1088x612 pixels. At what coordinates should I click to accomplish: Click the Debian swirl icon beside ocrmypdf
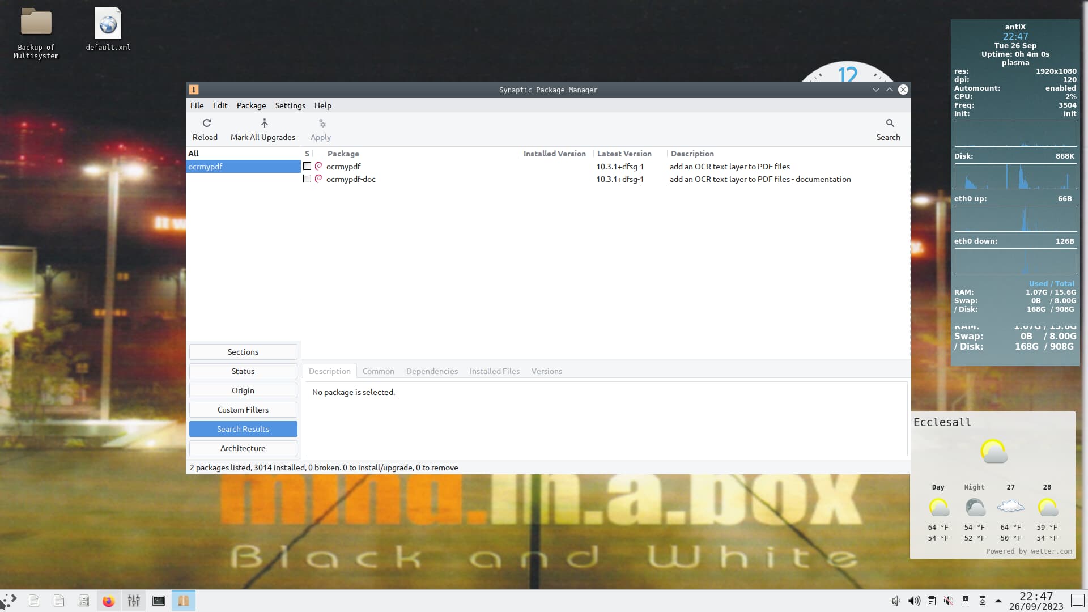tap(318, 166)
